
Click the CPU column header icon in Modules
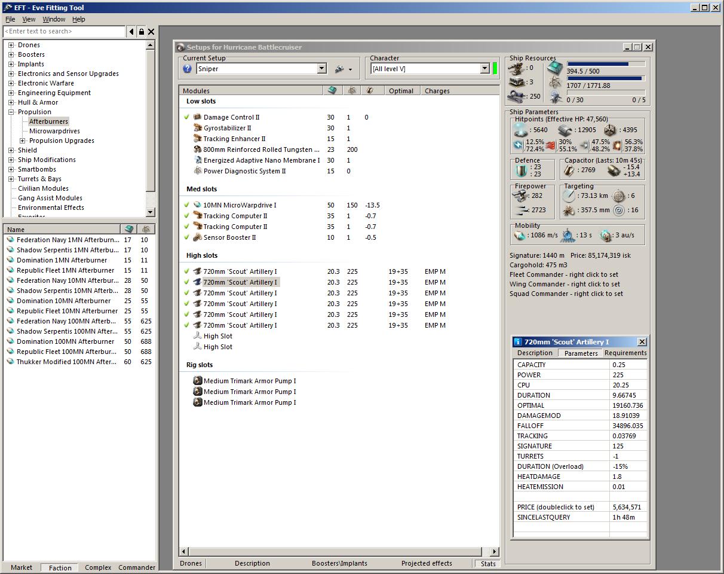332,91
